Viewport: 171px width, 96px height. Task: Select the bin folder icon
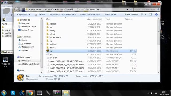(48, 27)
